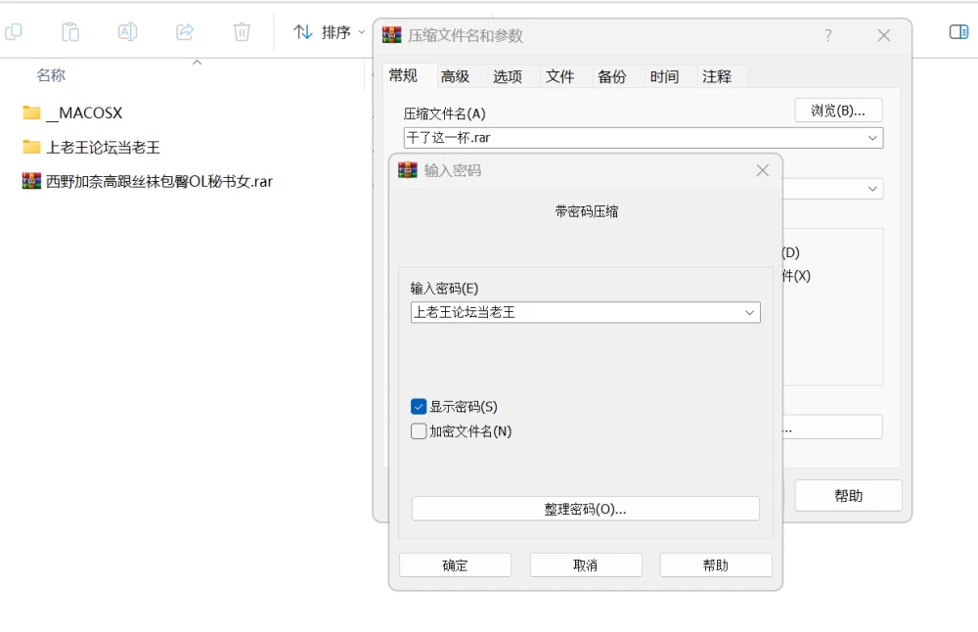This screenshot has height=632, width=978.
Task: Switch to the 时间 tab
Action: point(664,76)
